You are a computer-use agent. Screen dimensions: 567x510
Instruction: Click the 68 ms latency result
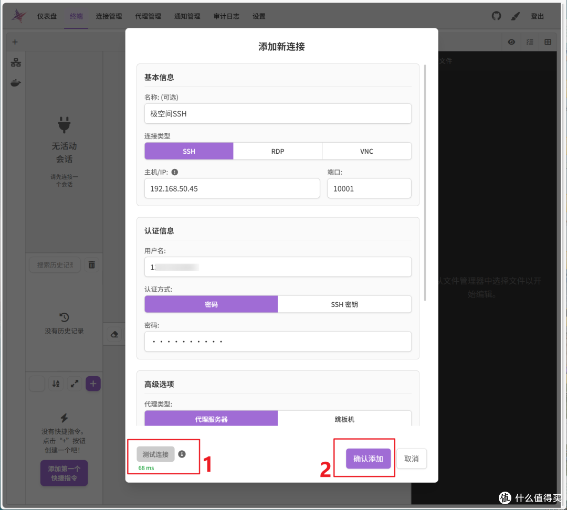point(146,467)
